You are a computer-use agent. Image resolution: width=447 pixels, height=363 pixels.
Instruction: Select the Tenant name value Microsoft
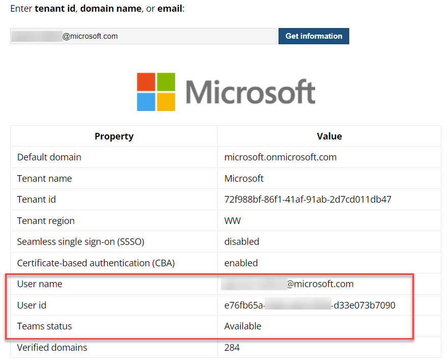pos(244,179)
